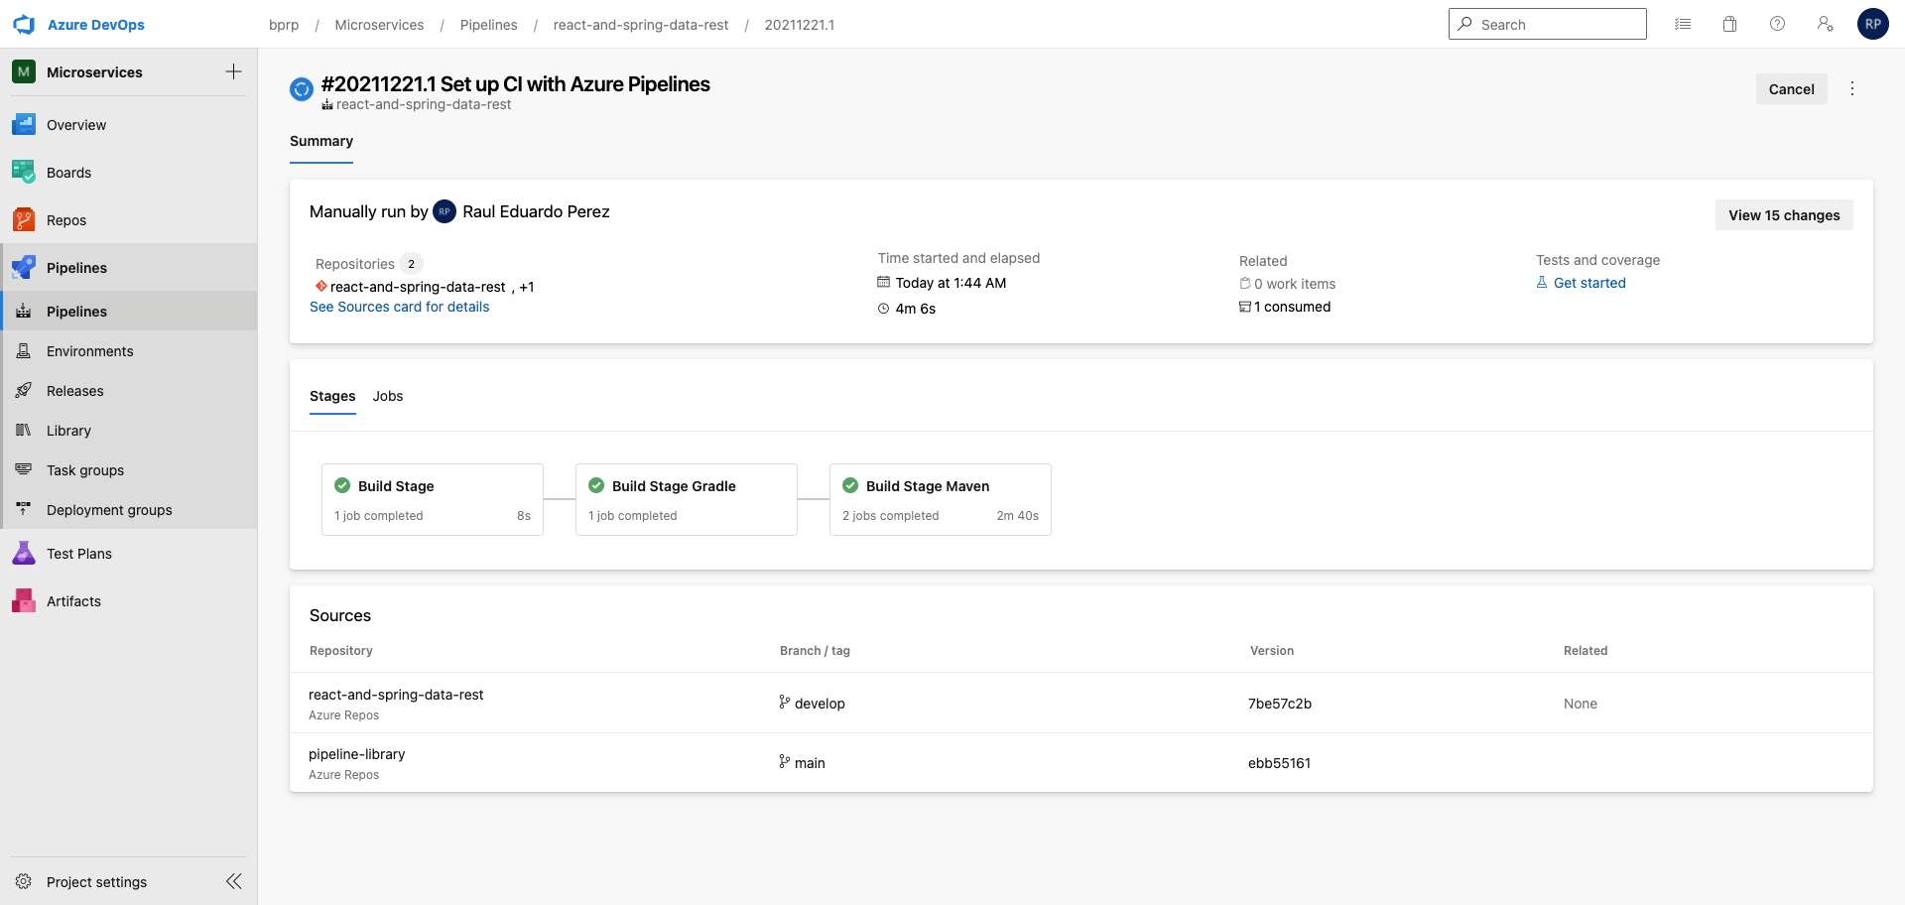Click See Sources card for details link
This screenshot has width=1905, height=905.
(399, 307)
